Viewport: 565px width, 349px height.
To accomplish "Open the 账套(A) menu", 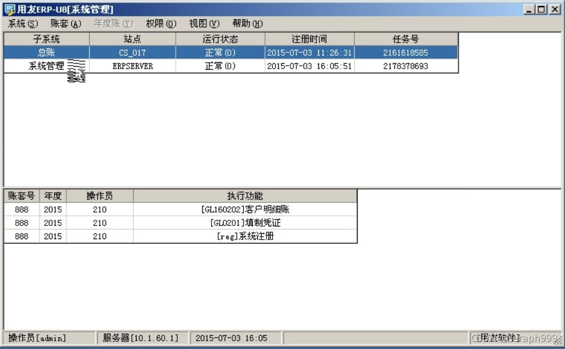I will 66,24.
